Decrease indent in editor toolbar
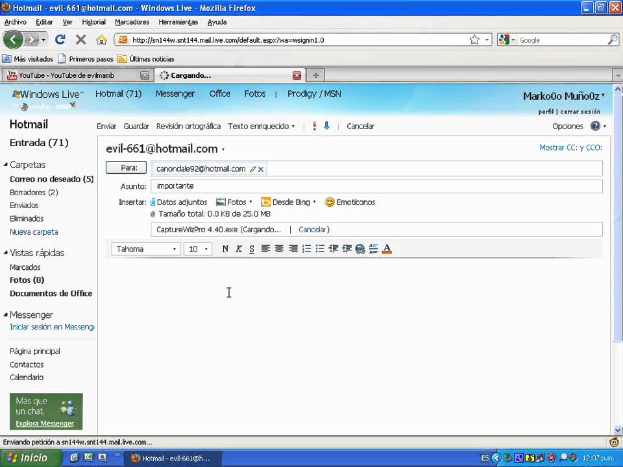 click(334, 248)
